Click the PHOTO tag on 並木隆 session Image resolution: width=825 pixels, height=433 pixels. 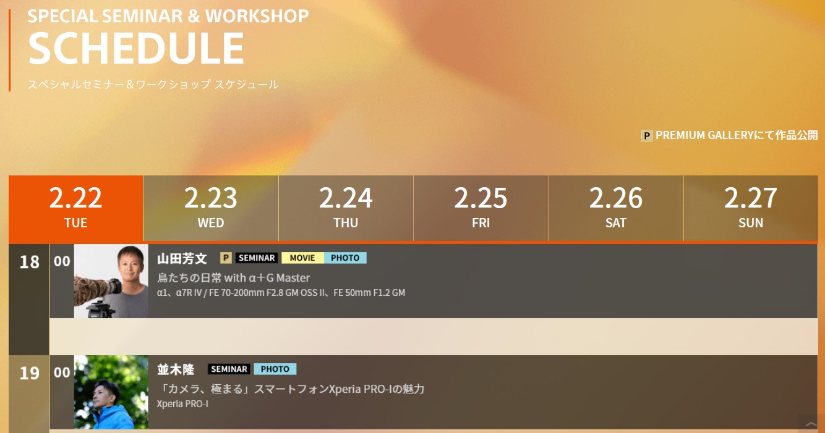coord(275,369)
